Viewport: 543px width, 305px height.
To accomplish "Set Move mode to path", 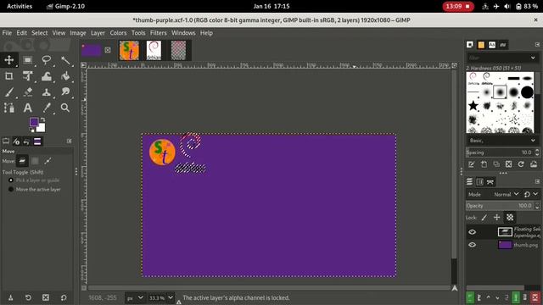I will 48,161.
